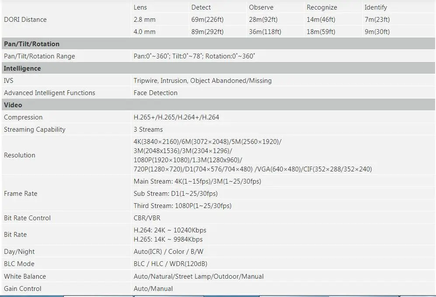Click "Auto(ICR) / Color / B/W" value
The image size is (436, 297).
[169, 252]
